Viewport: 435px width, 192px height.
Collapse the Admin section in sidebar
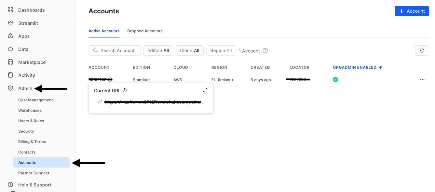25,88
